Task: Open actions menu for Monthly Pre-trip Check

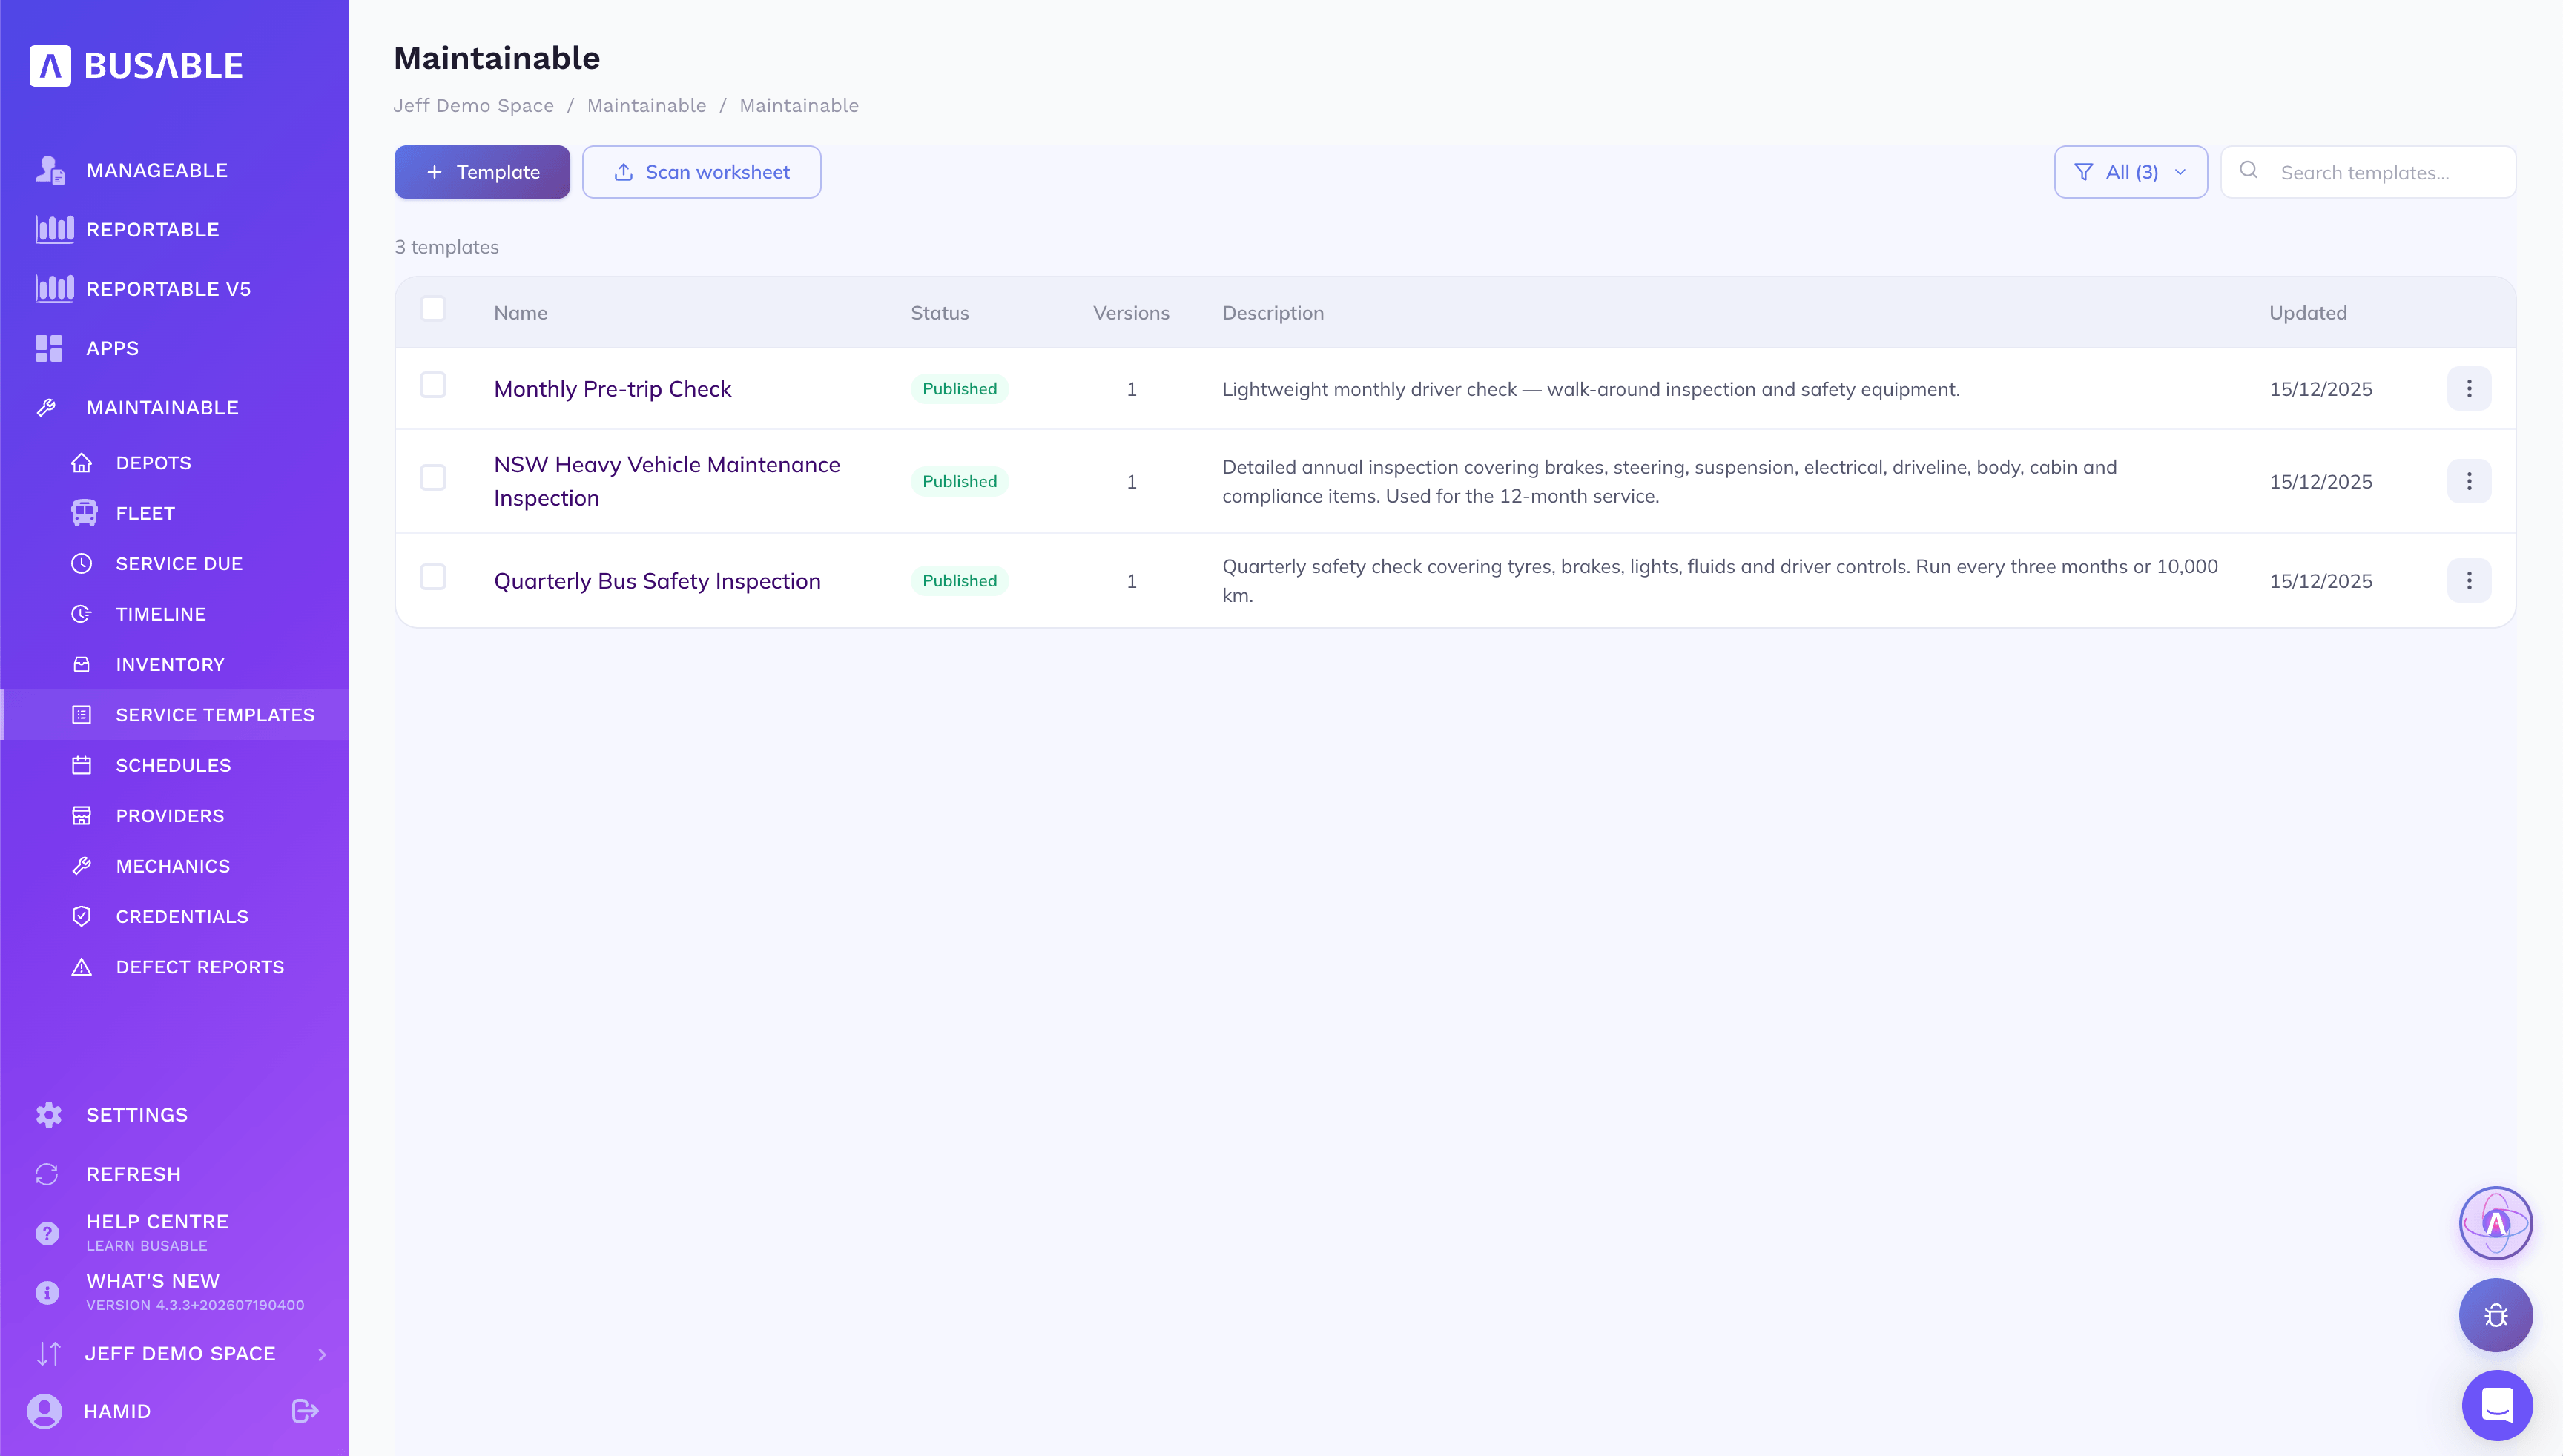Action: (x=2469, y=389)
